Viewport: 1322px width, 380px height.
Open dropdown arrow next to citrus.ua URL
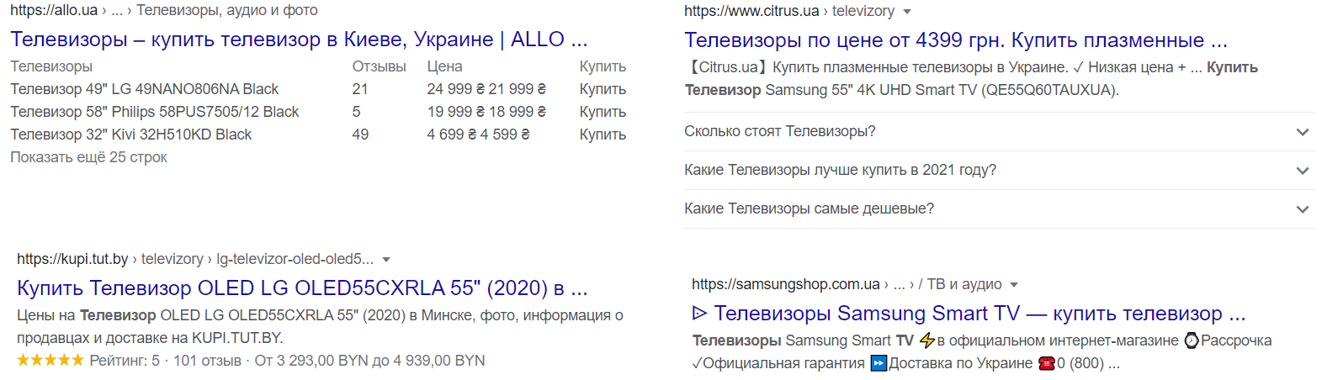click(x=907, y=12)
